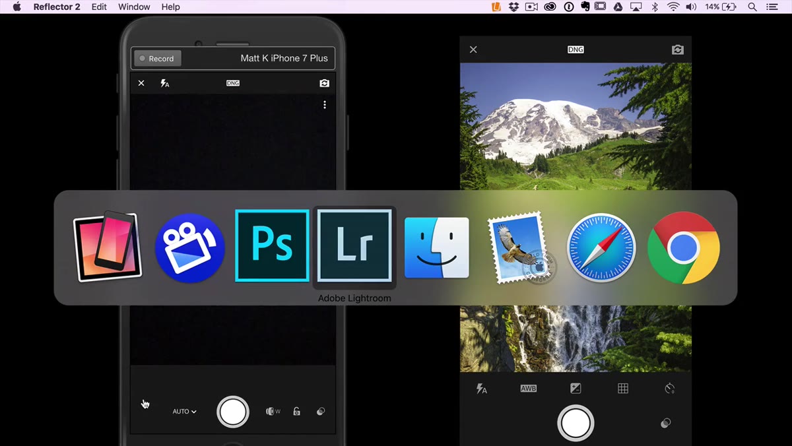Open the Edit menu
Screen dimensions: 792x446
click(x=99, y=7)
